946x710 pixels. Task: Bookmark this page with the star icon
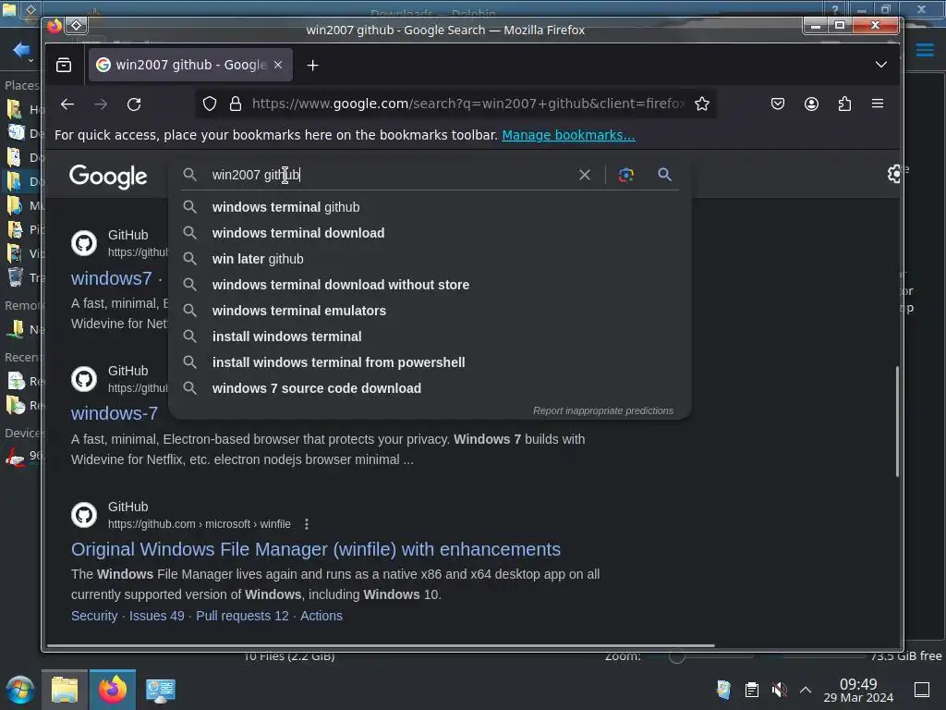(x=702, y=104)
